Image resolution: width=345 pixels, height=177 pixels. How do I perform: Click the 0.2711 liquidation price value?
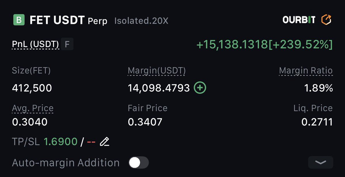317,122
